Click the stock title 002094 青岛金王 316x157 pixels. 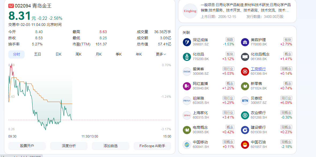[x=33, y=6]
